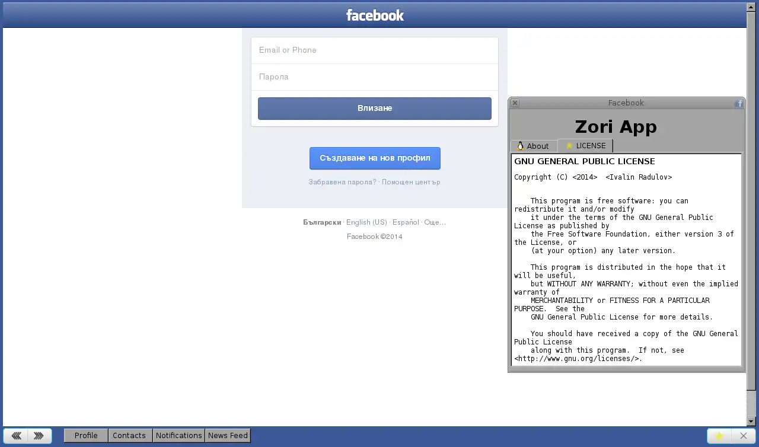The width and height of the screenshot is (759, 447).
Task: Switch to the About tab
Action: (534, 146)
